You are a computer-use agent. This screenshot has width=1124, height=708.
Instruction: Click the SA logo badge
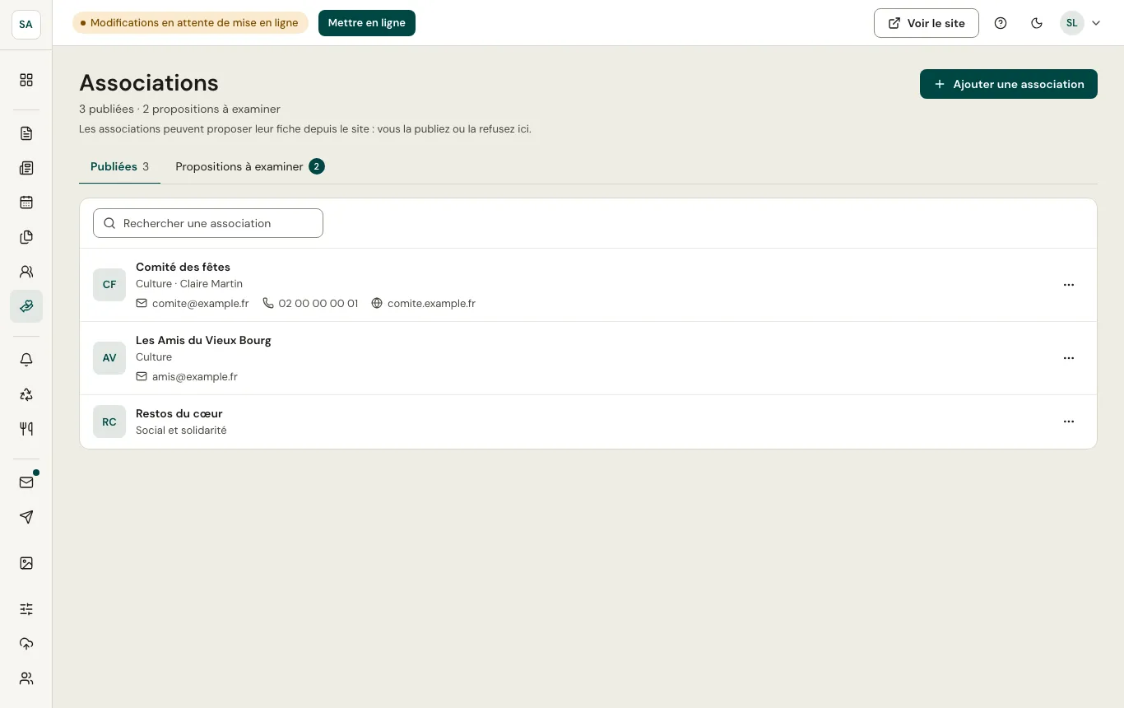(26, 24)
